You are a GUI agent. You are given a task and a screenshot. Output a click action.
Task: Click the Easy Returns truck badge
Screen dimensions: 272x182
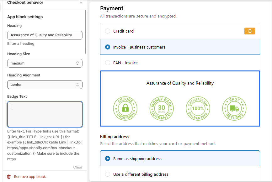coord(234,108)
